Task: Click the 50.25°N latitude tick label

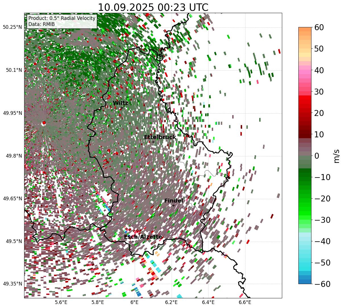Action: click(x=12, y=27)
